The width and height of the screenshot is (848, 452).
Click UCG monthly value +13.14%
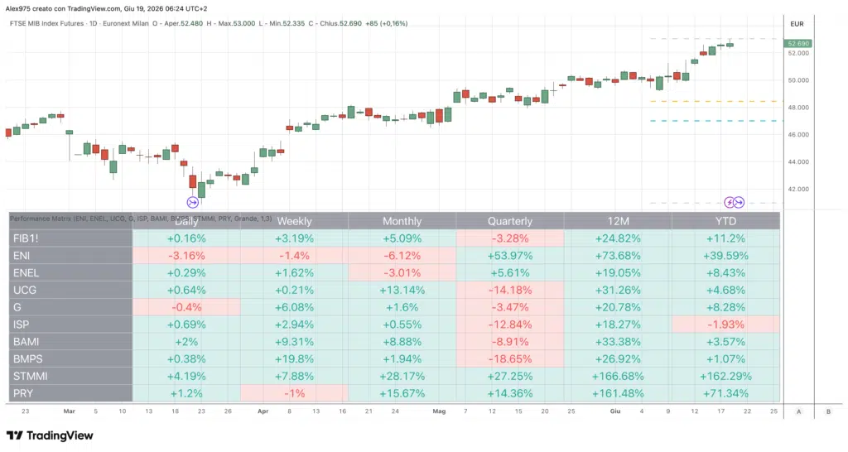point(402,291)
